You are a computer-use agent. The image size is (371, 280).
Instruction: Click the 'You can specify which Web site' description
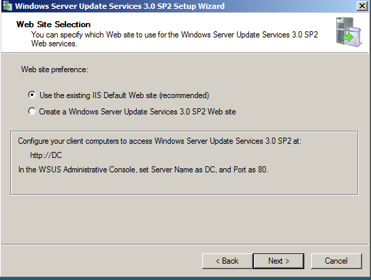[x=175, y=35]
